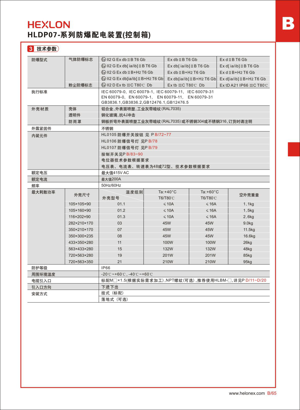The image size is (300, 410).
Task: Click the value '最大值200A'
Action: [111, 179]
